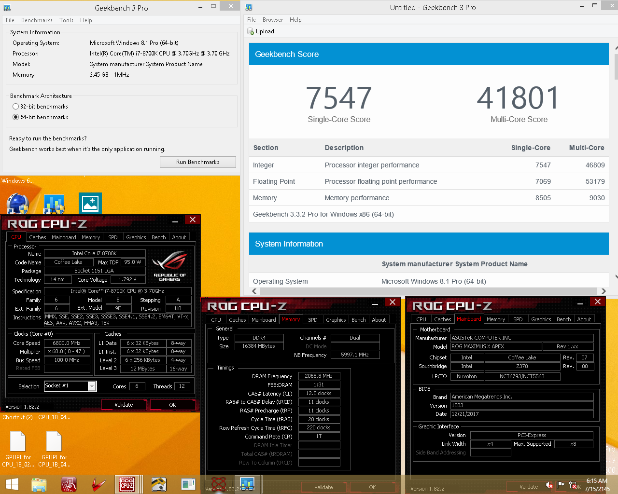Open the File menu in Geekbench 3 Pro
This screenshot has height=494, width=618.
click(x=10, y=20)
